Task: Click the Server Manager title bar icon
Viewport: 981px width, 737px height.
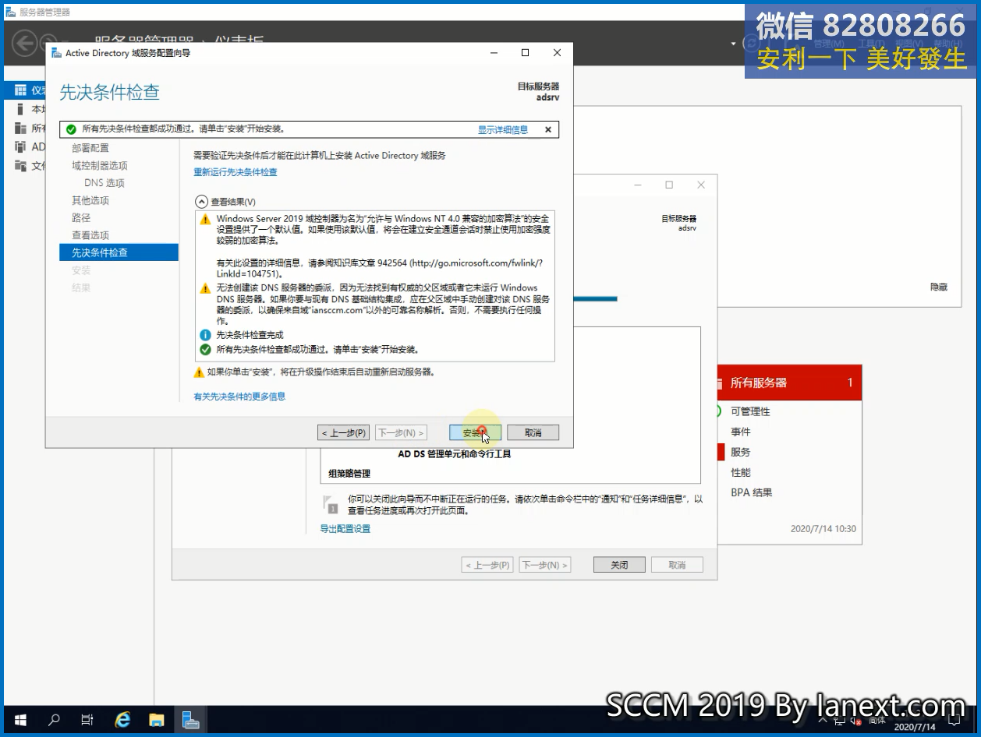Action: pos(11,12)
